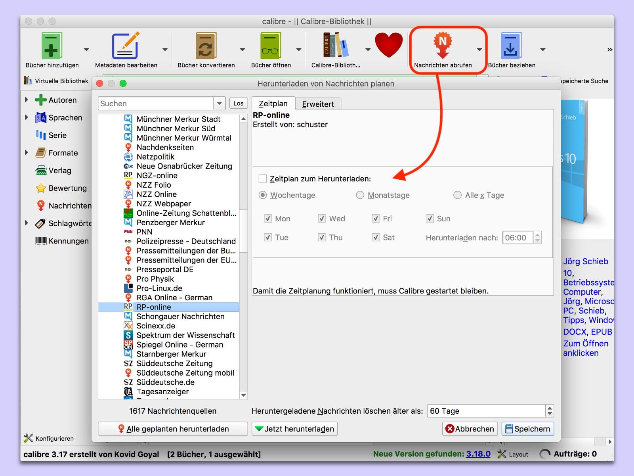The height and width of the screenshot is (476, 634).
Task: Click Alle geplanten herunterladen button
Action: coord(173,429)
